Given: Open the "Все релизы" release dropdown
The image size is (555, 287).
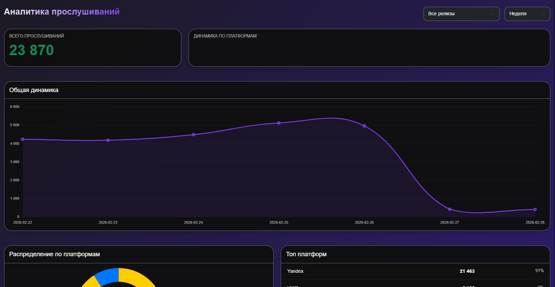Looking at the screenshot, I should point(461,14).
